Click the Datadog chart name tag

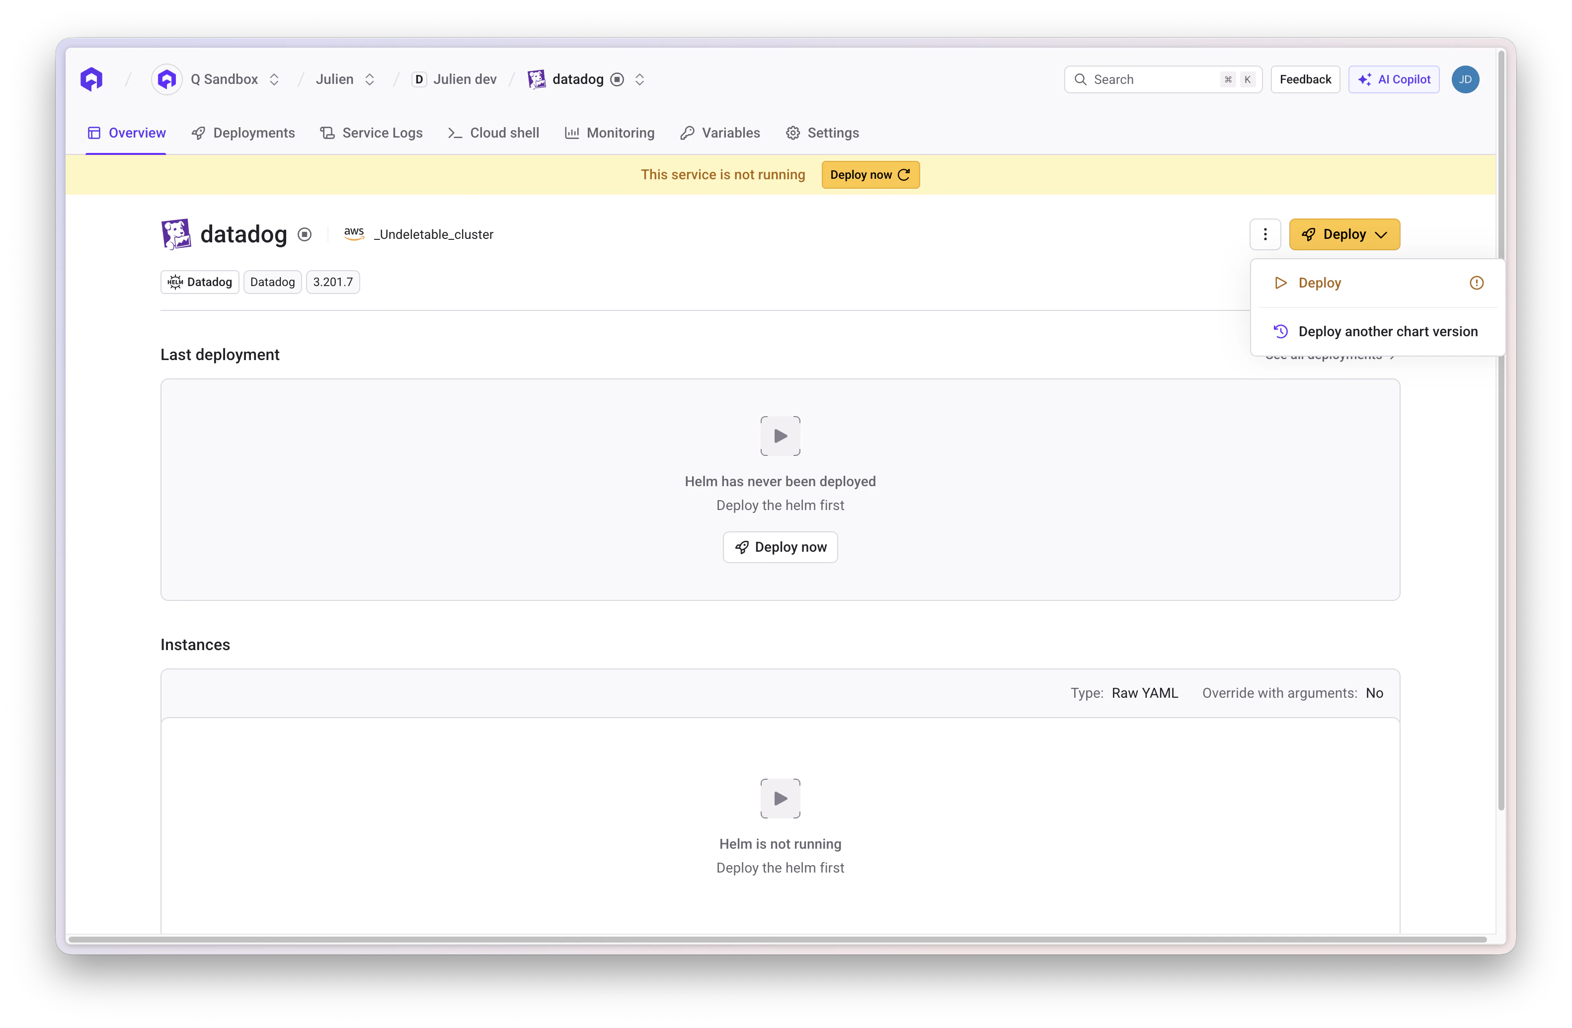point(272,282)
